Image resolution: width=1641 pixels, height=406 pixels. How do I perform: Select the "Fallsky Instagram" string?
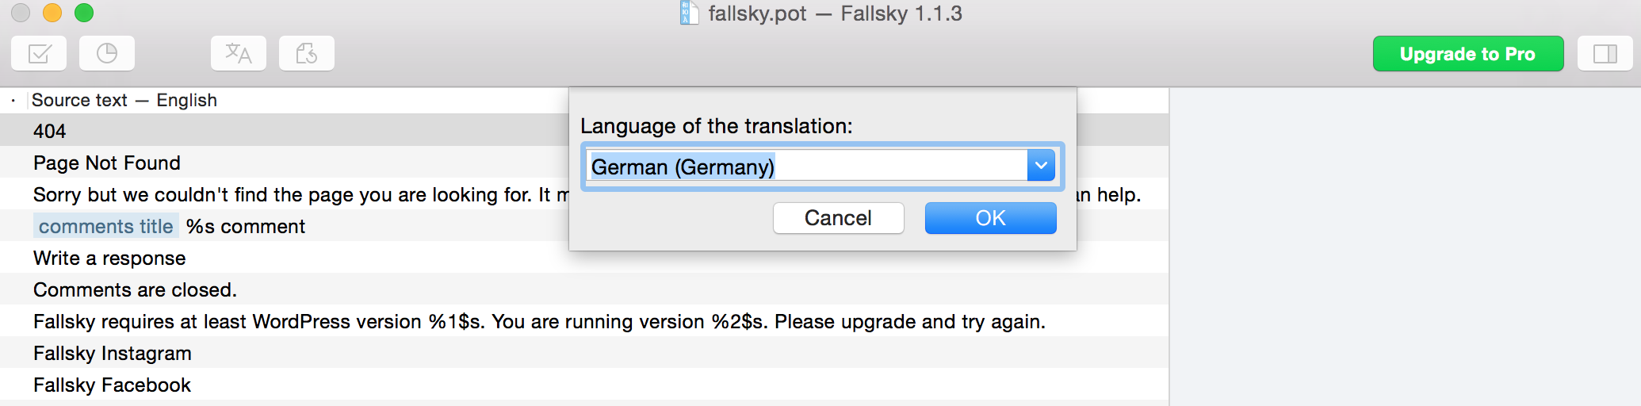pos(113,353)
